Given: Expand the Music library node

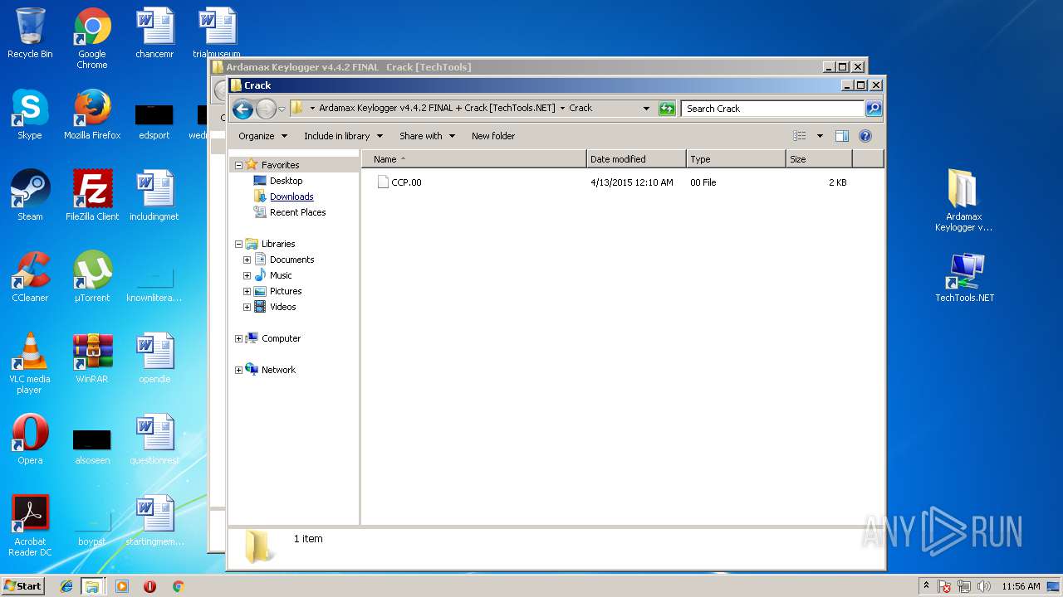Looking at the screenshot, I should pyautogui.click(x=247, y=275).
